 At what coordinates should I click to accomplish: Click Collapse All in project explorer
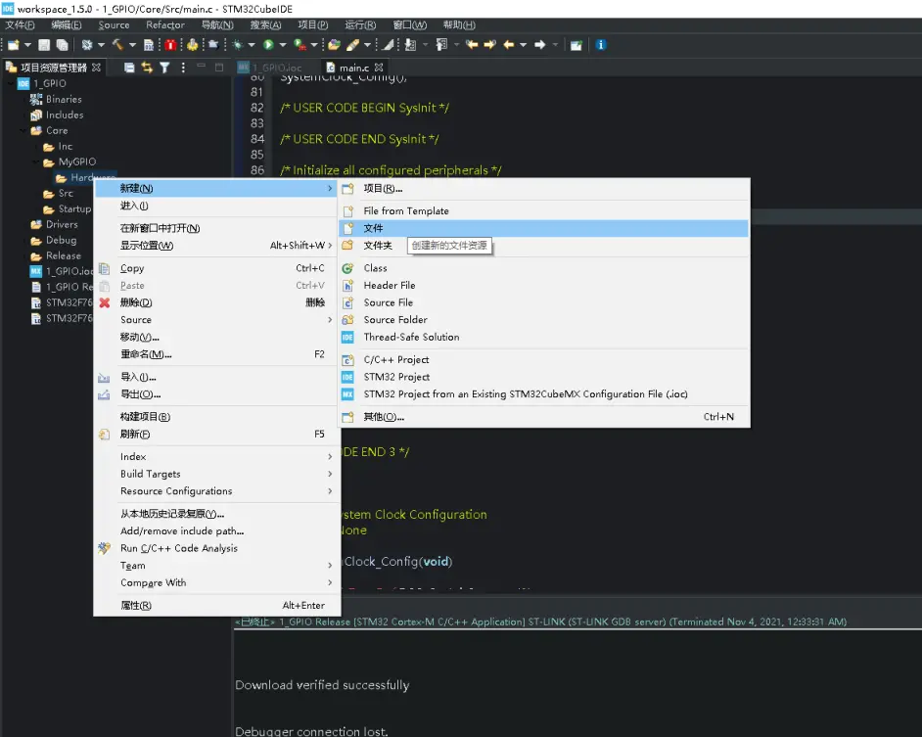(129, 68)
